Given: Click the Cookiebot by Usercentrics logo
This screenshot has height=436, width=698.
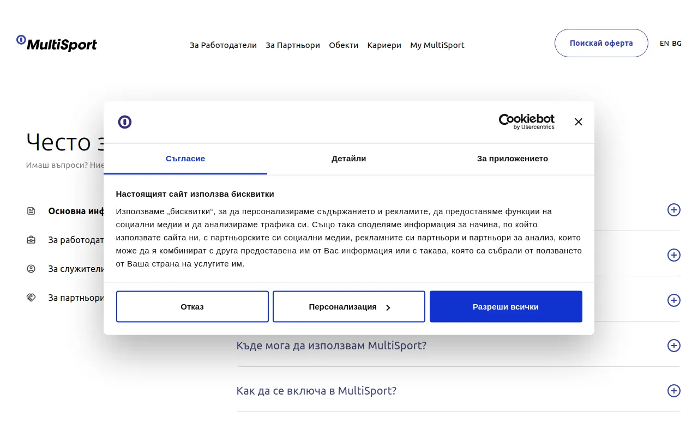Looking at the screenshot, I should 527,122.
